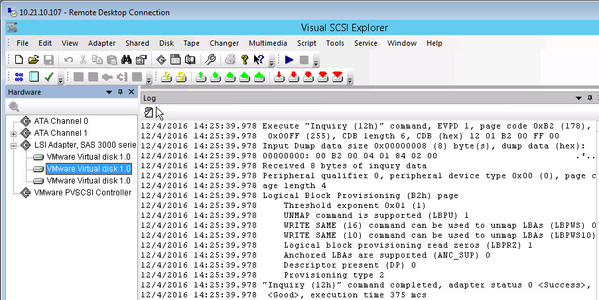Screen dimensions: 599x300
Task: Open the File menu
Action: 23,43
